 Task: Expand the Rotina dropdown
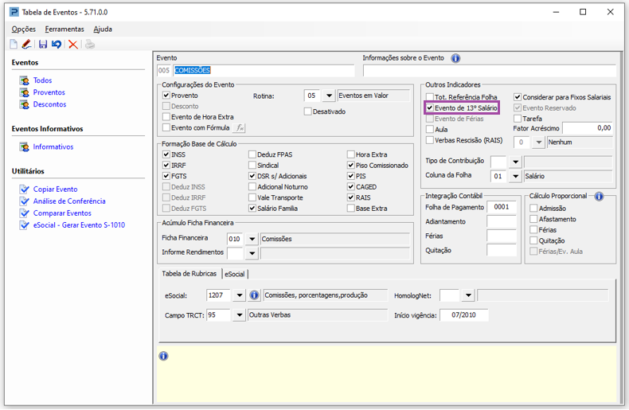tap(329, 96)
